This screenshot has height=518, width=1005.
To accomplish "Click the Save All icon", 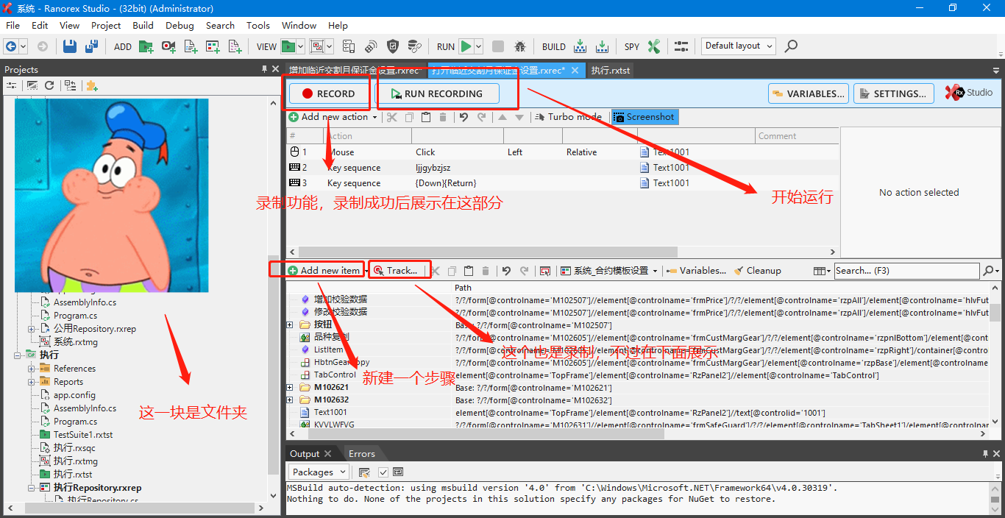I will coord(92,46).
